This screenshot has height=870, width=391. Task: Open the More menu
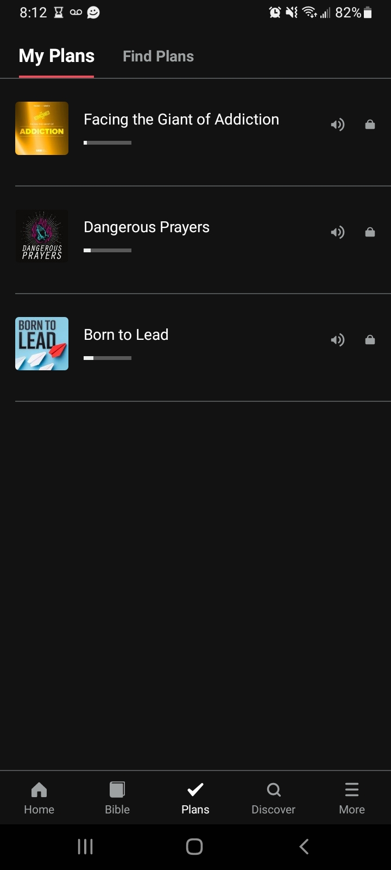pos(352,798)
